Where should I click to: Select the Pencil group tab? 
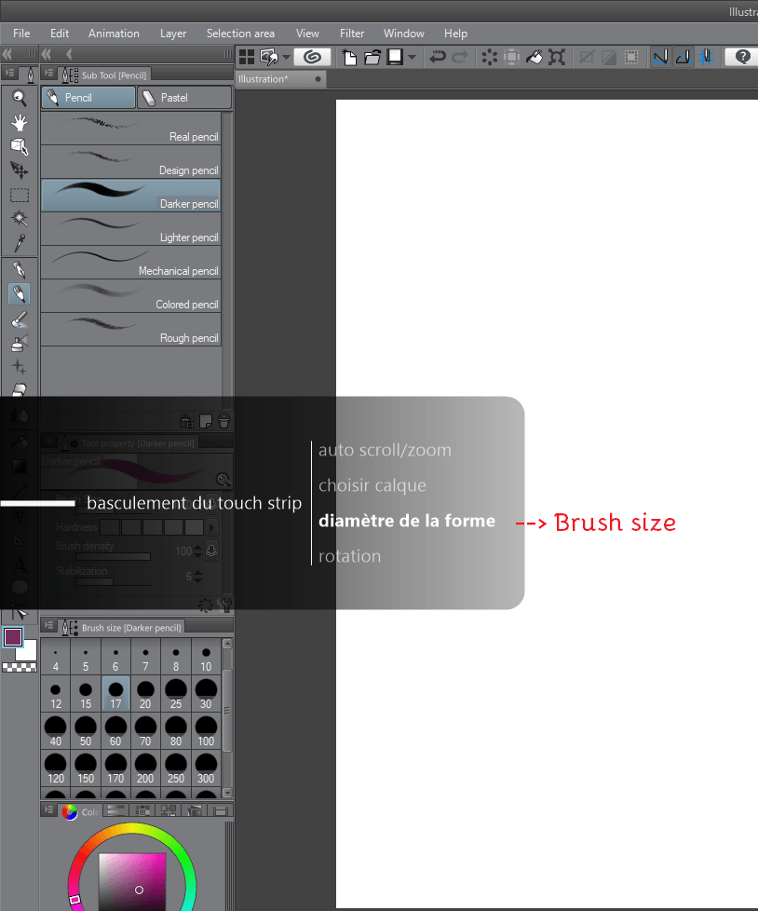(88, 98)
